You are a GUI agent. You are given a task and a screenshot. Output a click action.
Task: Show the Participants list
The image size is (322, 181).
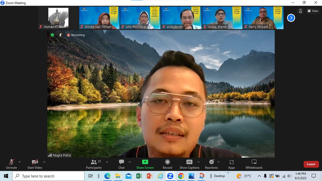click(x=94, y=164)
